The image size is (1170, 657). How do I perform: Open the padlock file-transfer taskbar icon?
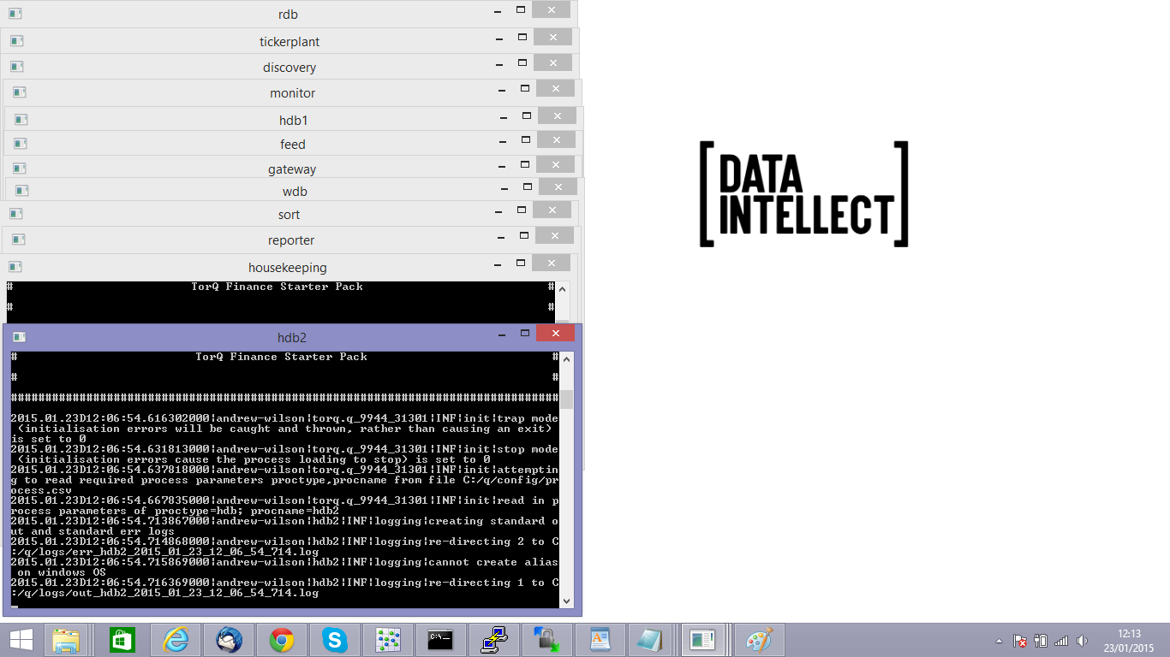pyautogui.click(x=546, y=640)
